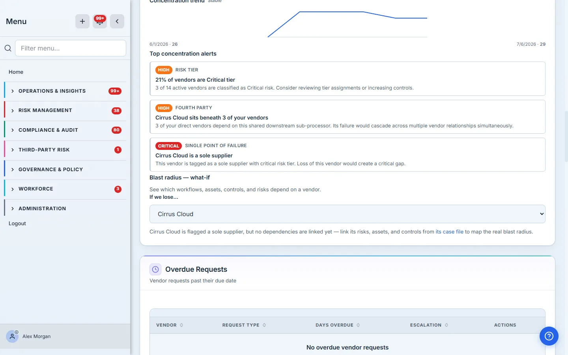Image resolution: width=568 pixels, height=355 pixels.
Task: Click the clock icon next to Overdue Requests
Action: 155,269
